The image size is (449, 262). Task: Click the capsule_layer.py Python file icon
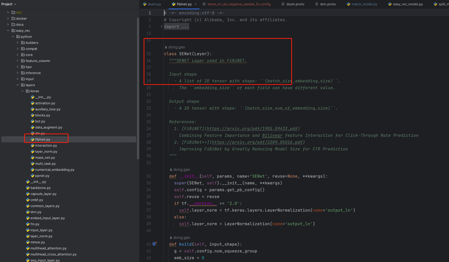pos(28,194)
